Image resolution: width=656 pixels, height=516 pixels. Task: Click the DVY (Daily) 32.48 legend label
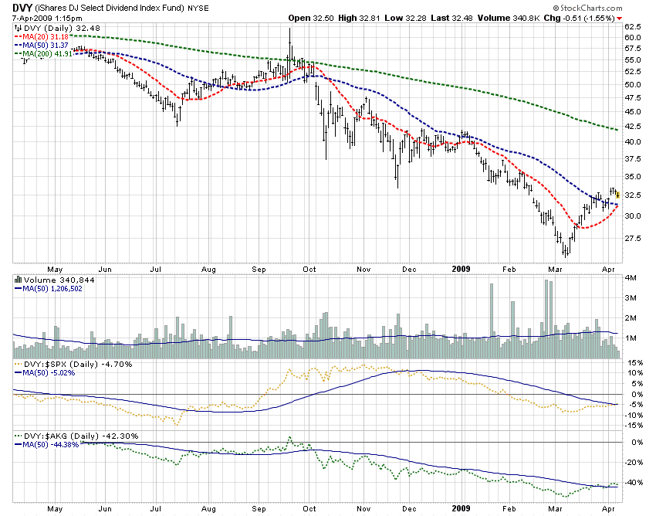tap(62, 28)
